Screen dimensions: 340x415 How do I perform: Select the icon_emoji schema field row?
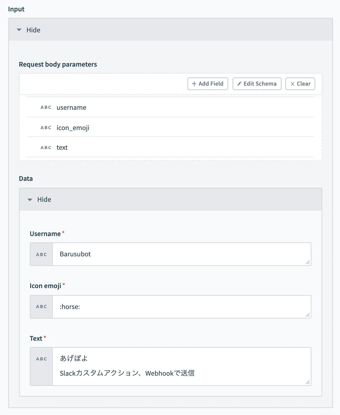pyautogui.click(x=170, y=128)
